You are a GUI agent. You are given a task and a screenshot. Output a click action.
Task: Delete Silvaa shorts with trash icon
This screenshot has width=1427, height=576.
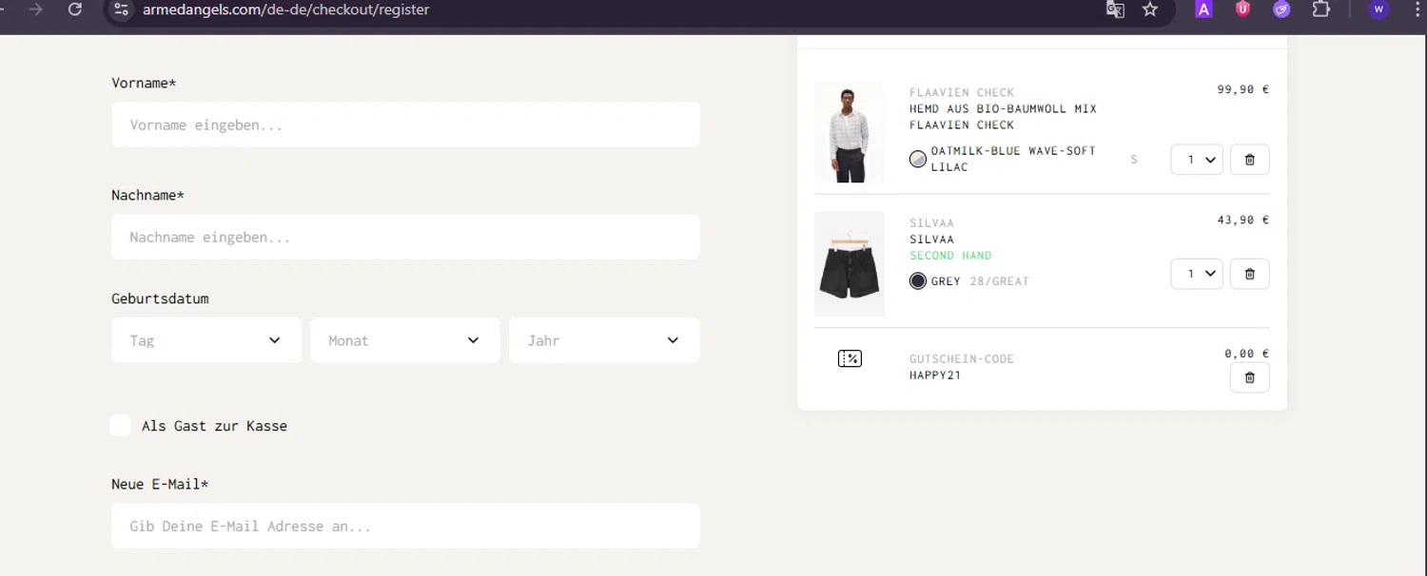[1250, 274]
